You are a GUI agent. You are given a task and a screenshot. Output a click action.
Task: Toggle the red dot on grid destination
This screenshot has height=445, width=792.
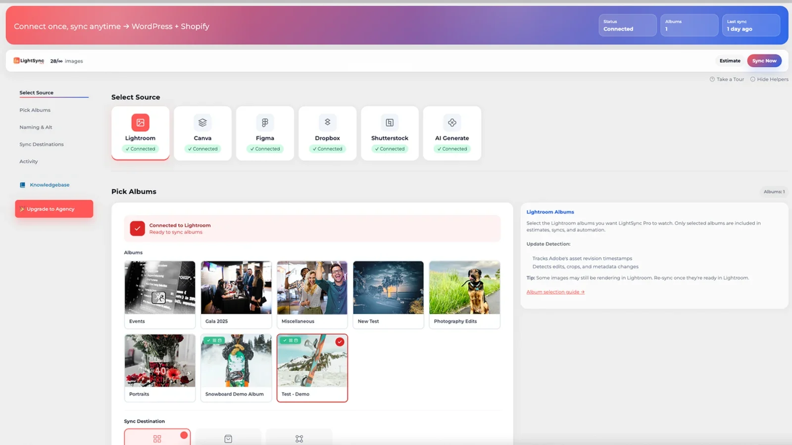(184, 435)
